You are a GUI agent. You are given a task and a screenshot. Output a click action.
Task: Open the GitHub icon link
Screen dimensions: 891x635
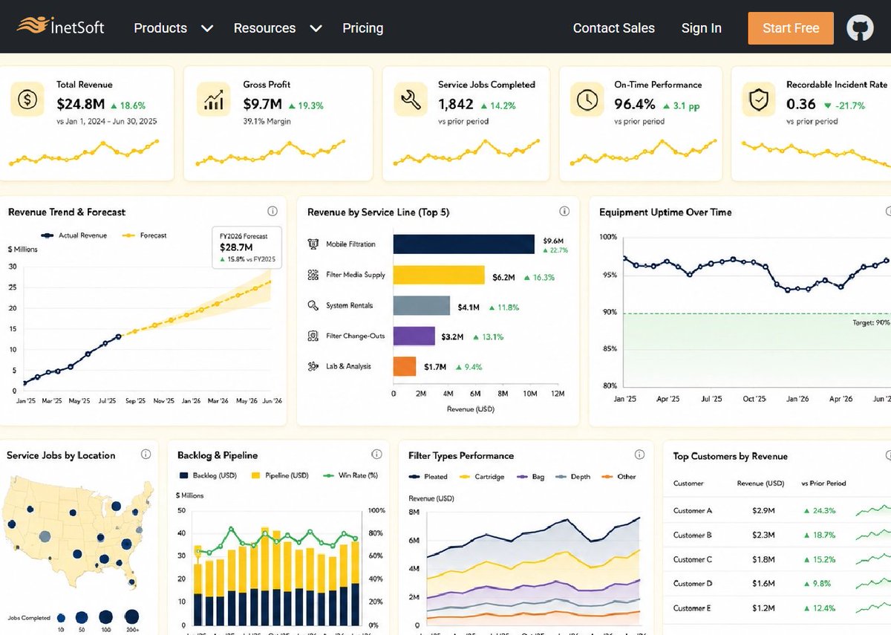(860, 28)
